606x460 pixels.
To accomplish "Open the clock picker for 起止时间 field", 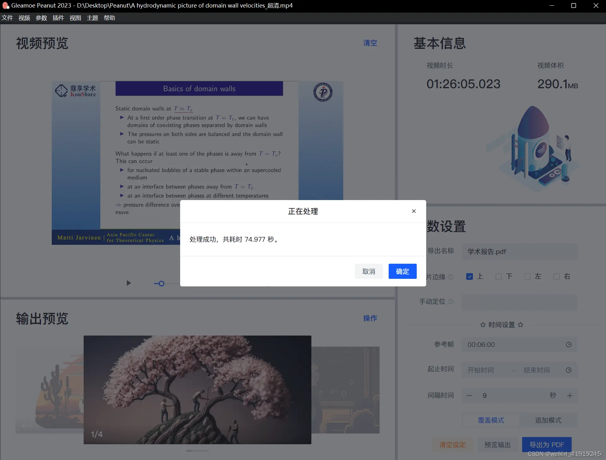I will coord(569,370).
